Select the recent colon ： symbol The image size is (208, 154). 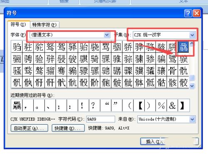(x=72, y=106)
